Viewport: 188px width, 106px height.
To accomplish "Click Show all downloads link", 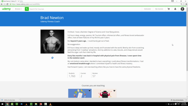I will pos(178,100).
